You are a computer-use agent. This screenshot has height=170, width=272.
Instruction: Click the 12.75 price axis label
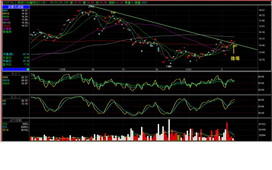pos(262,60)
